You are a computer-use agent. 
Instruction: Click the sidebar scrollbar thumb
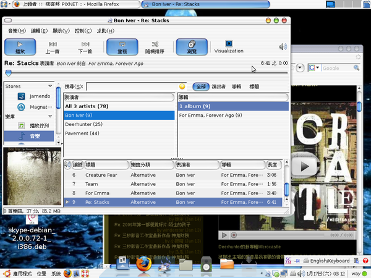pyautogui.click(x=59, y=98)
